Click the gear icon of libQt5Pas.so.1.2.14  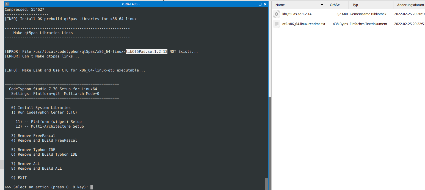[277, 14]
